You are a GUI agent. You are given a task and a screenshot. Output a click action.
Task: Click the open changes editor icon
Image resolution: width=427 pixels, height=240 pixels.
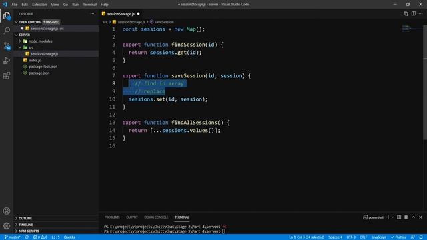coord(406,13)
